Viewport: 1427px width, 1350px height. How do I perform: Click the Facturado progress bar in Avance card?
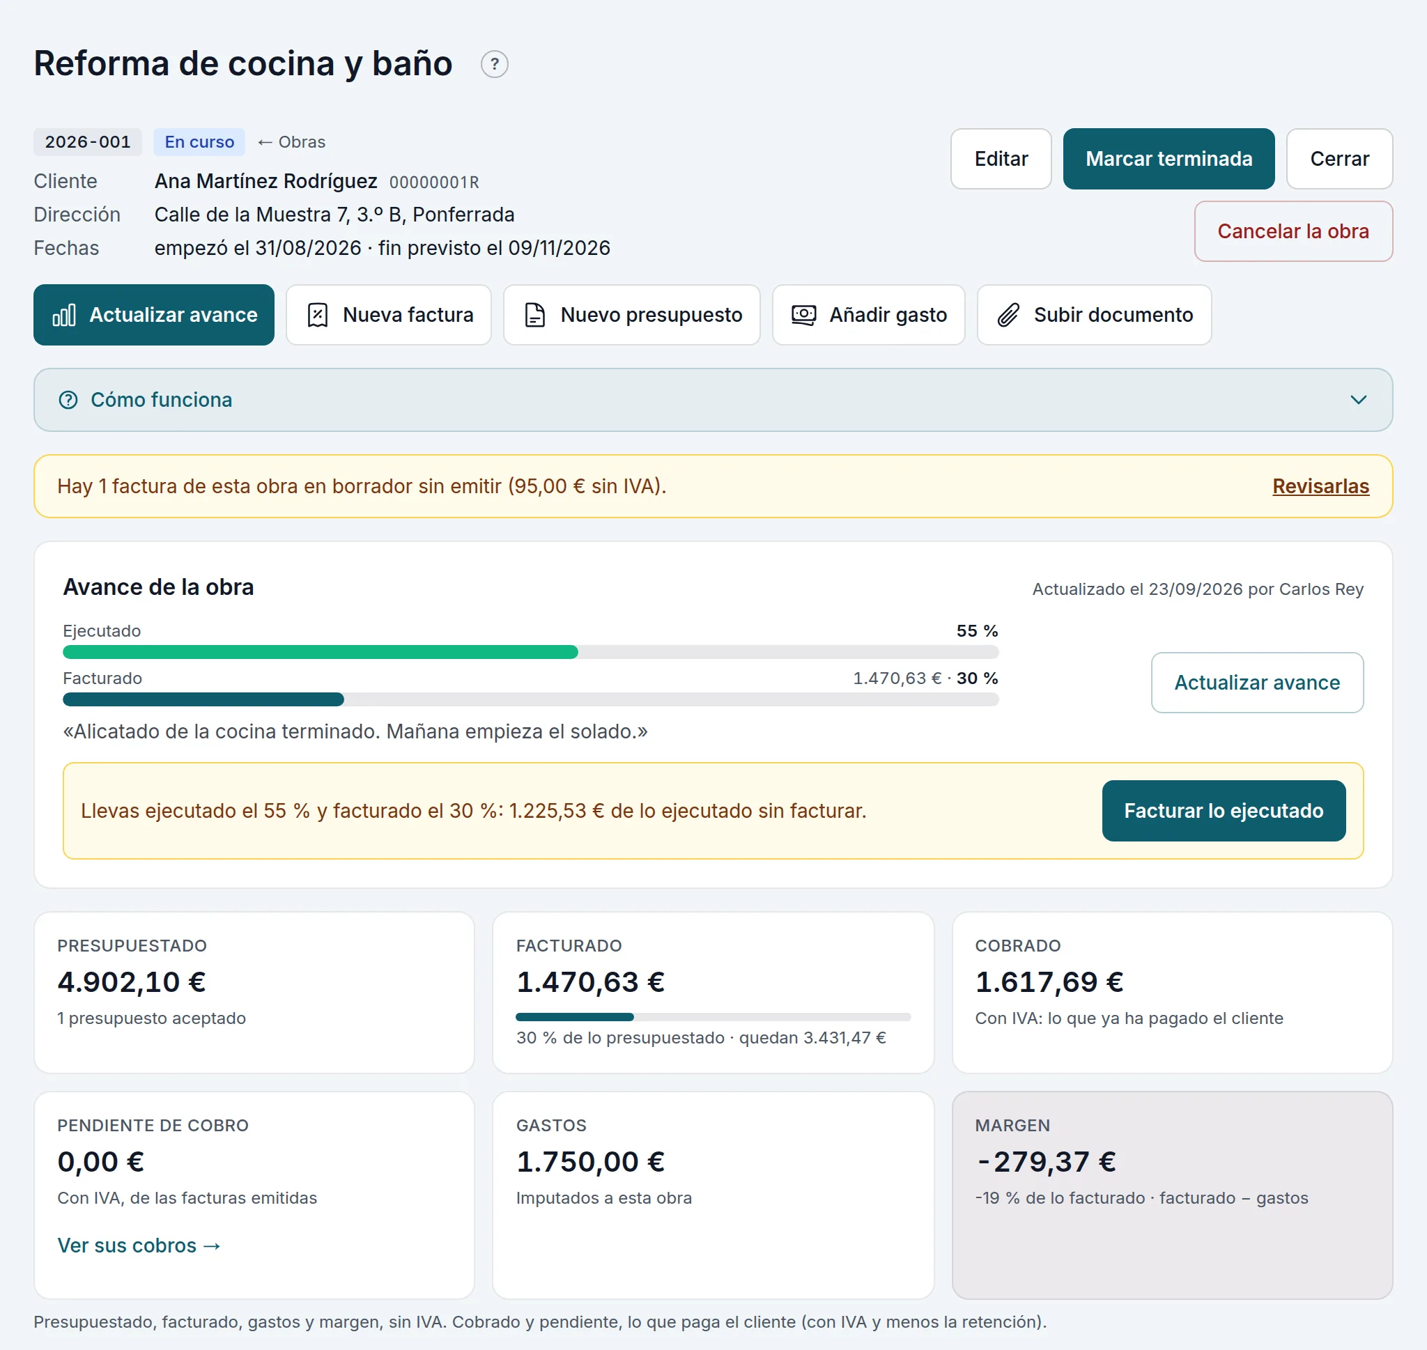pos(530,700)
